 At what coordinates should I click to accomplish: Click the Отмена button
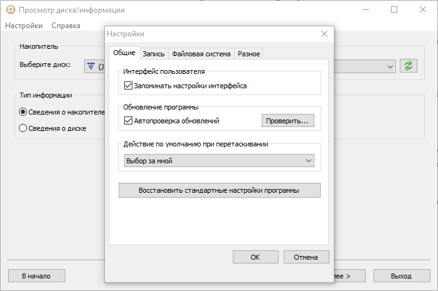pos(306,257)
